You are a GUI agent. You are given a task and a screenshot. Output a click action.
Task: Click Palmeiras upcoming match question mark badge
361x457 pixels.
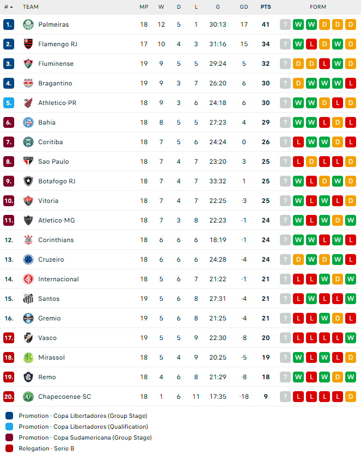[285, 24]
